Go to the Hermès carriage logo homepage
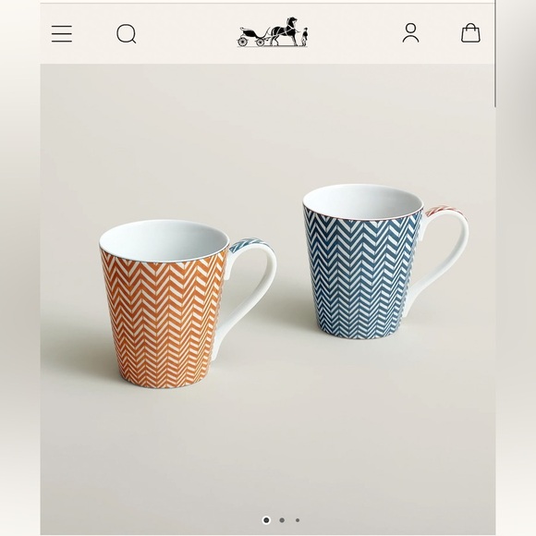The width and height of the screenshot is (536, 536). 273,31
